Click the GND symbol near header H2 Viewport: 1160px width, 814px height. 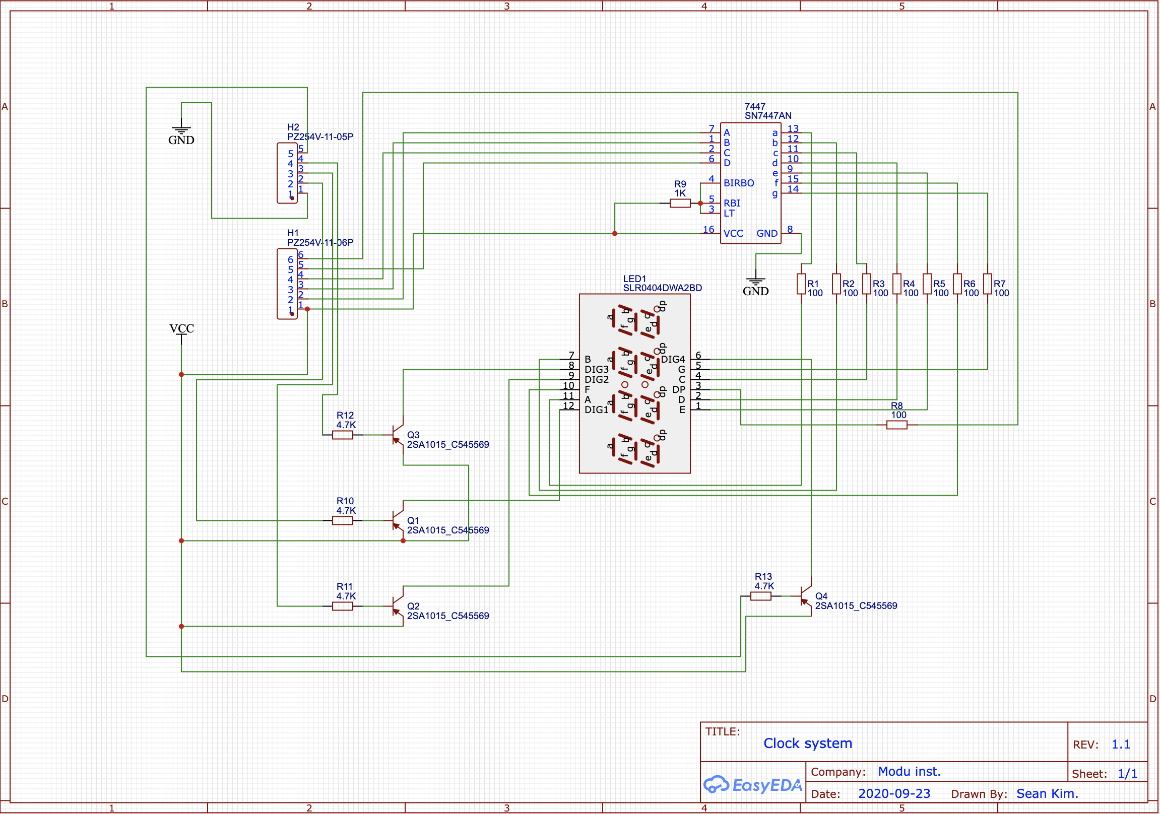181,131
